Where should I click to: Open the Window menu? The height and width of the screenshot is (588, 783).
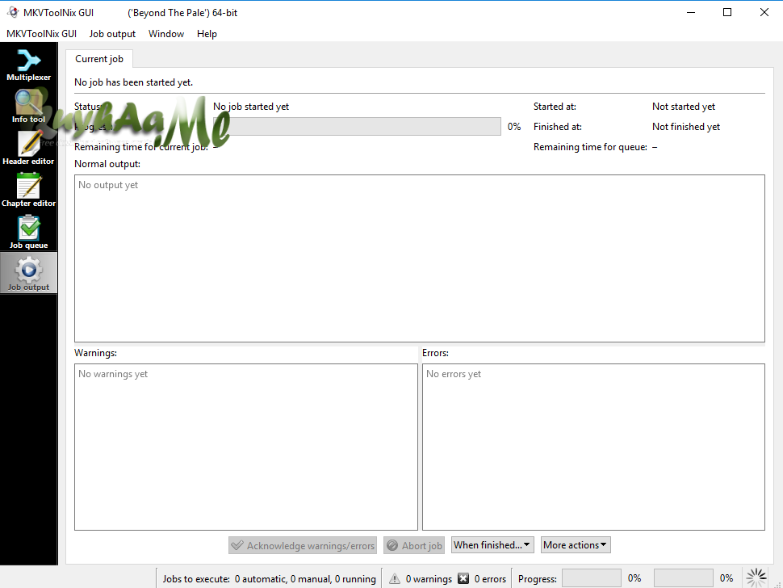click(x=166, y=34)
